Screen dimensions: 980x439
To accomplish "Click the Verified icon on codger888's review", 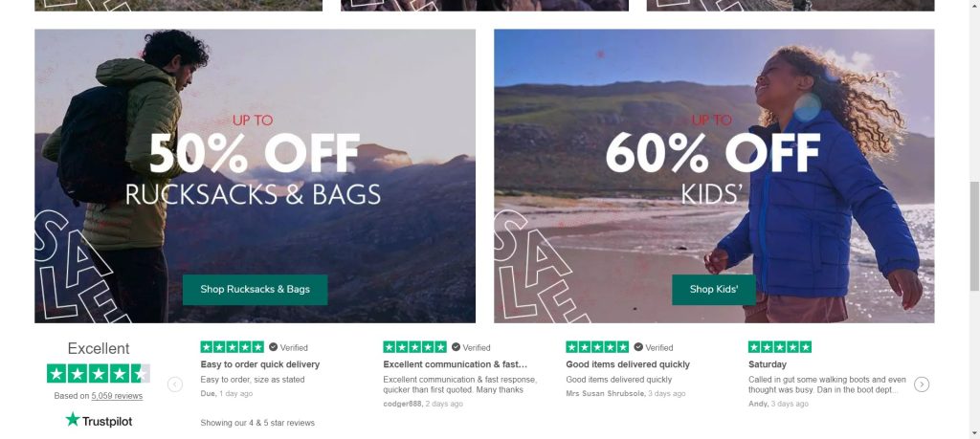I will click(457, 347).
